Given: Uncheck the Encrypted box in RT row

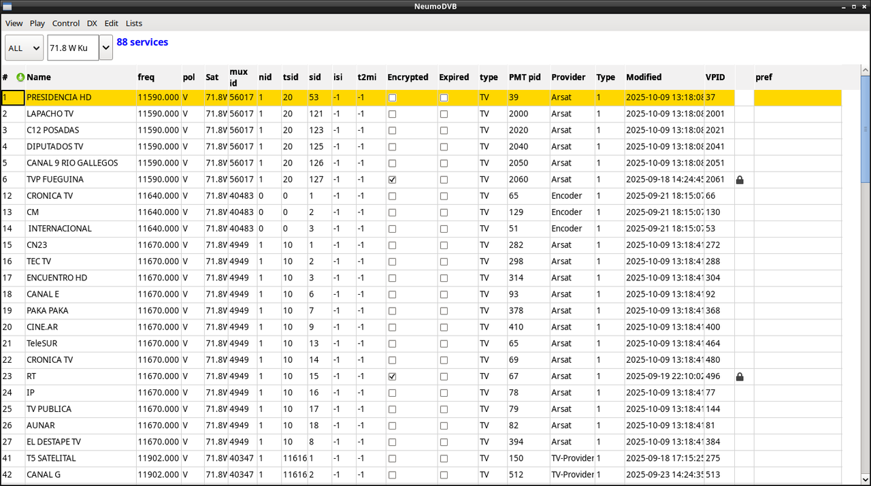Looking at the screenshot, I should click(x=392, y=376).
